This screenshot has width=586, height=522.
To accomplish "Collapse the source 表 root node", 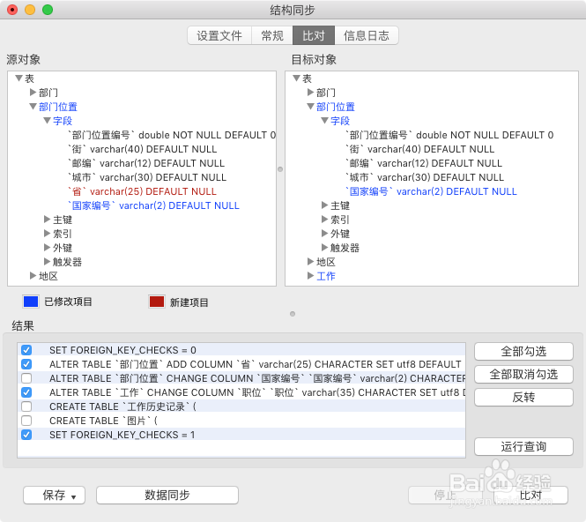I will click(x=19, y=78).
